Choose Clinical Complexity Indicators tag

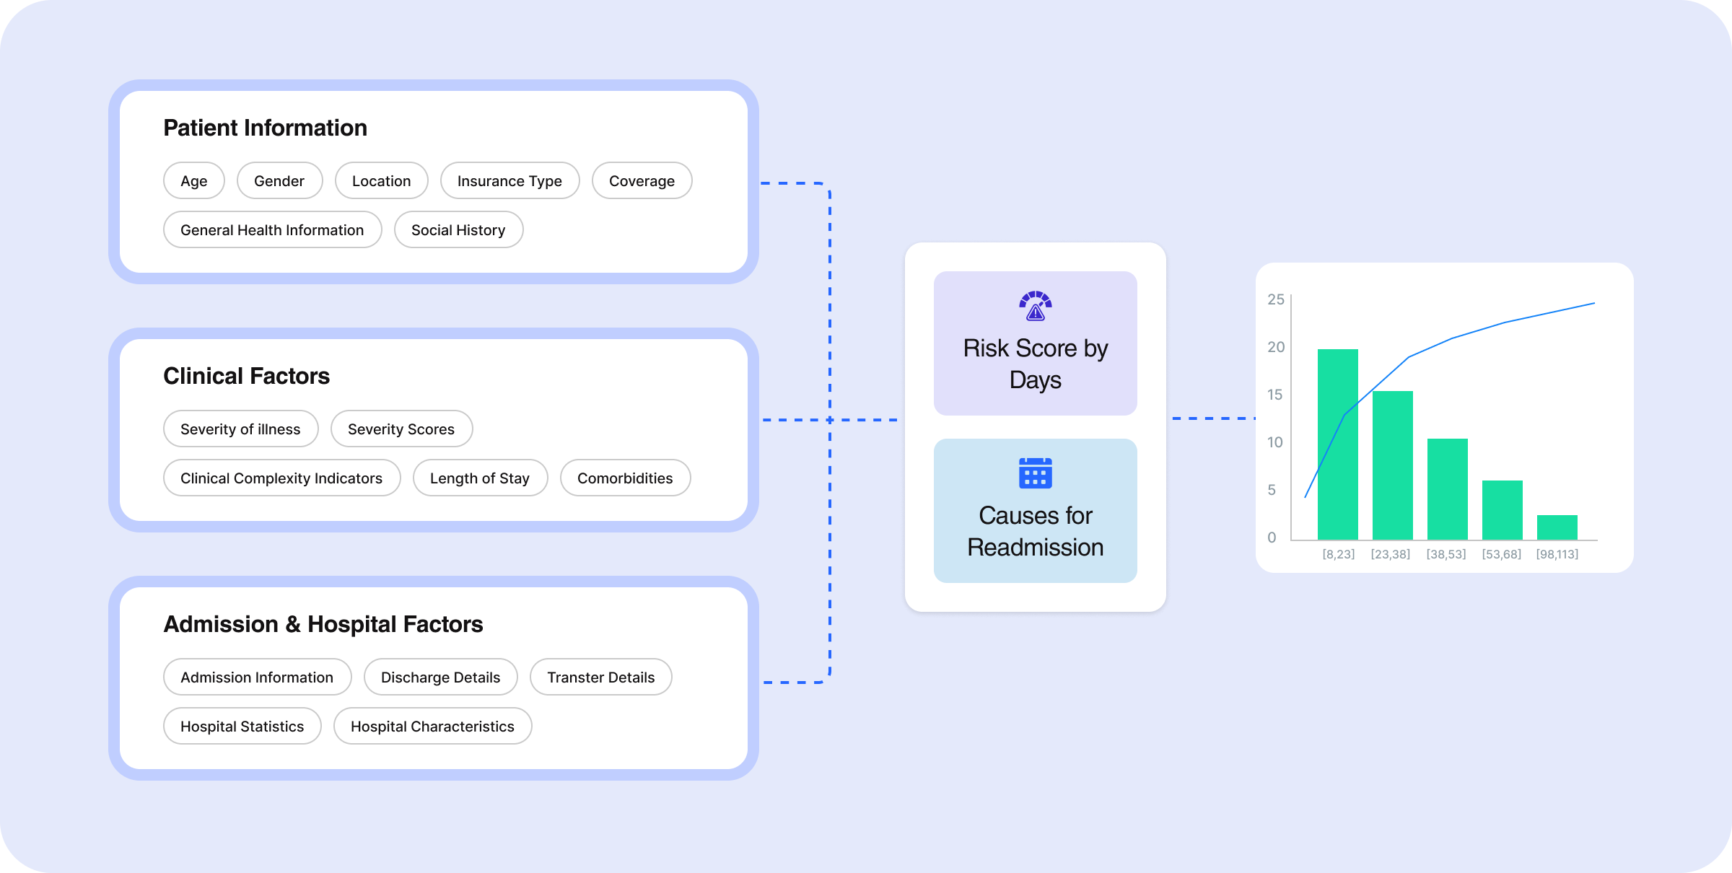(282, 478)
